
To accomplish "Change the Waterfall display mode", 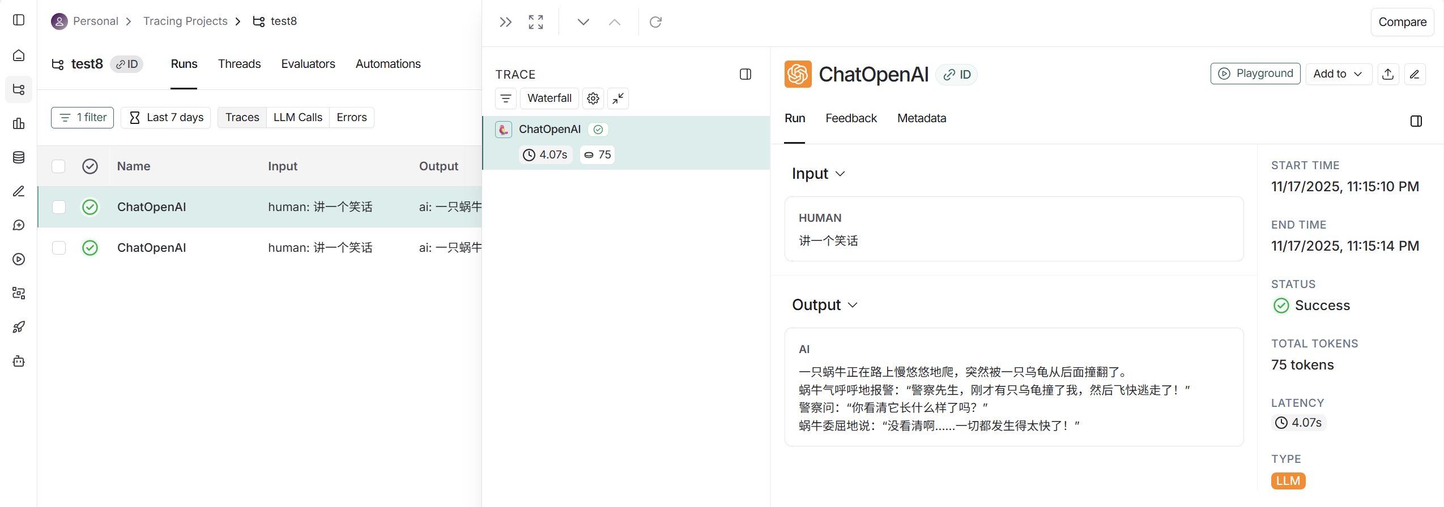I will [550, 98].
